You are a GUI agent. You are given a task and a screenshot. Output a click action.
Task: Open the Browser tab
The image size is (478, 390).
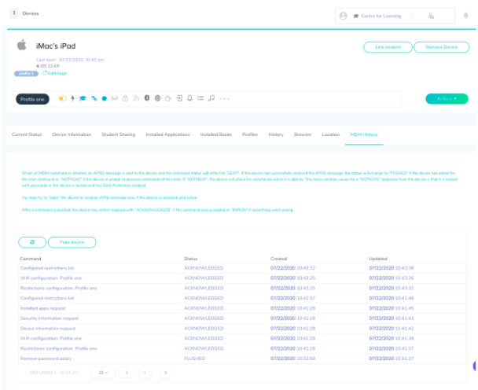click(x=303, y=134)
